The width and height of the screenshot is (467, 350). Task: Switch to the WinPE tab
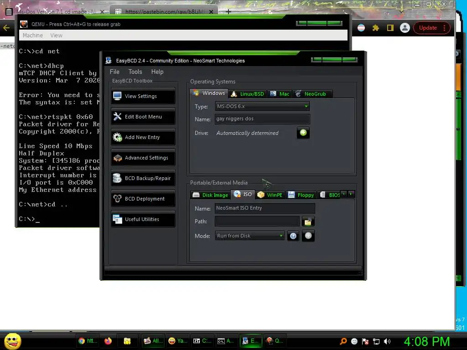tap(270, 195)
